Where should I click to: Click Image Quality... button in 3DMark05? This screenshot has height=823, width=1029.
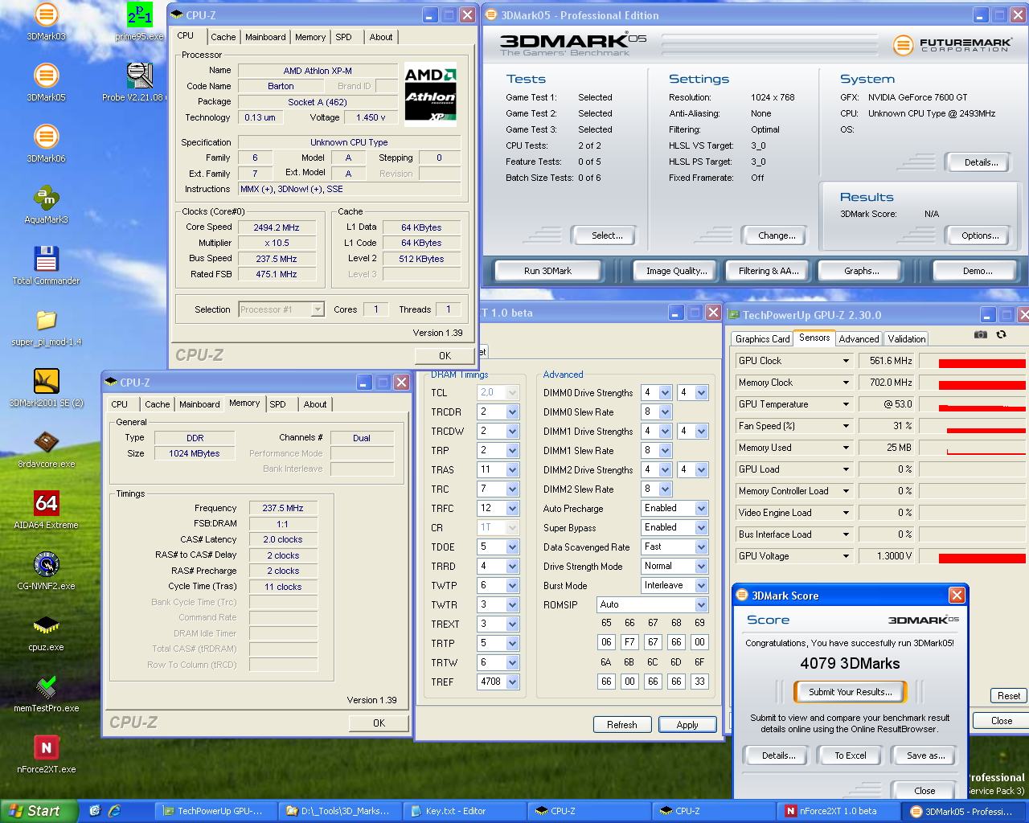pos(676,271)
